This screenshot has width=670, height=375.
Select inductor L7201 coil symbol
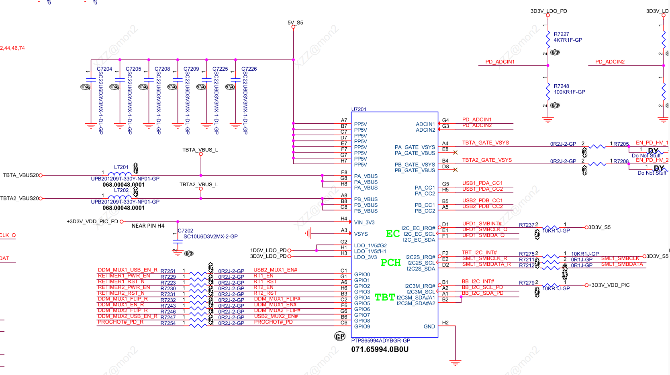[120, 174]
